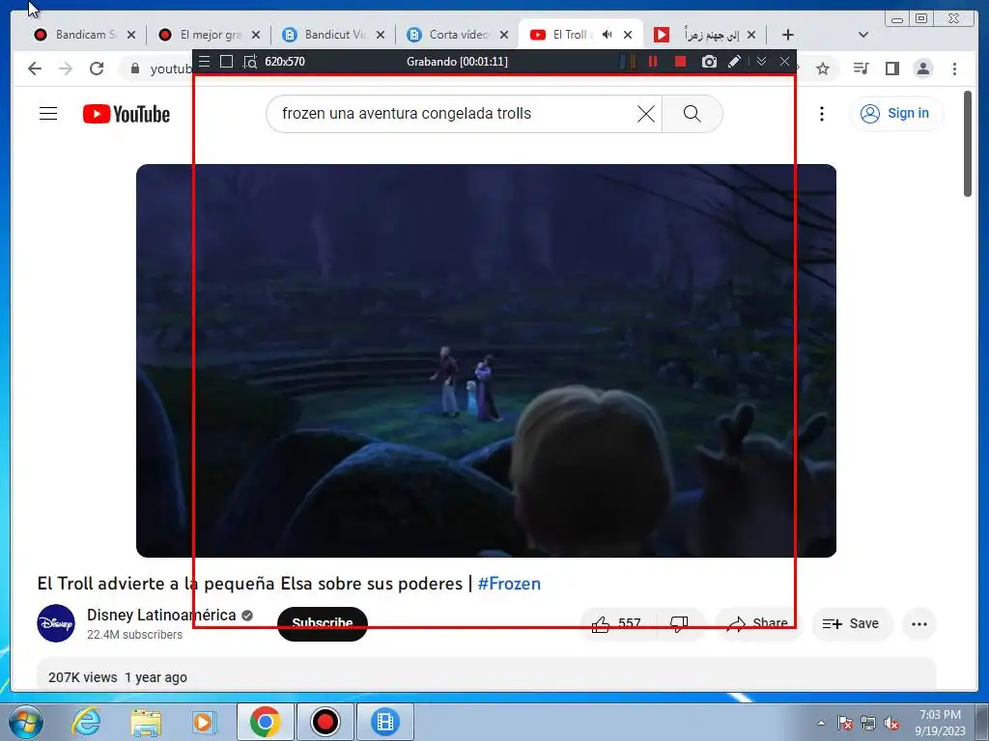Screen dimensions: 989x741
Task: Dislike the video
Action: coord(679,624)
